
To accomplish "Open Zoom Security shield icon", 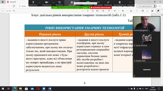I will click(x=60, y=3).
